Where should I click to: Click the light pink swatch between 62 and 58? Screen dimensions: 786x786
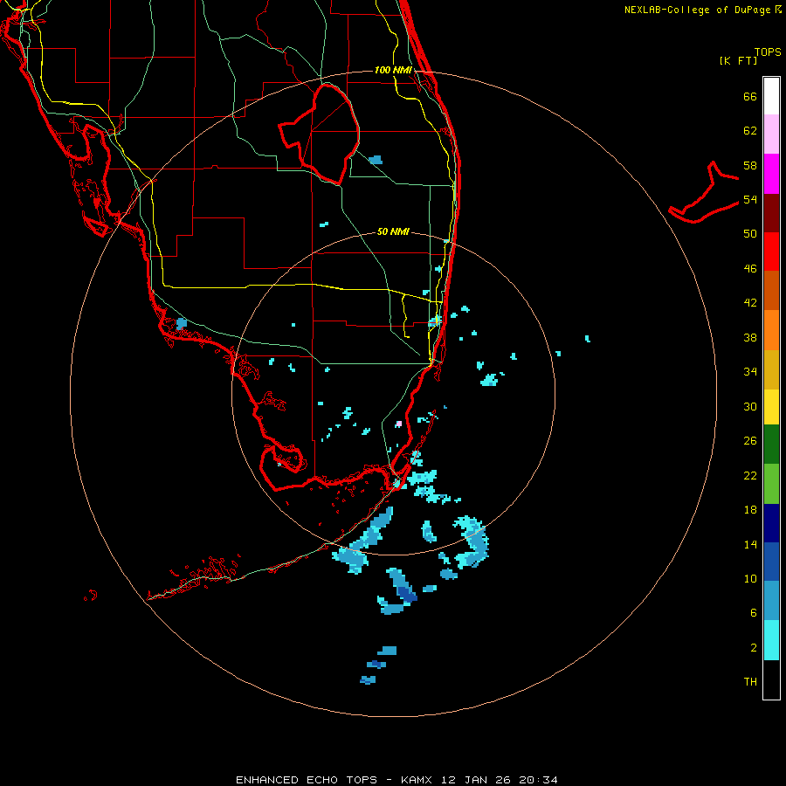[x=771, y=134]
